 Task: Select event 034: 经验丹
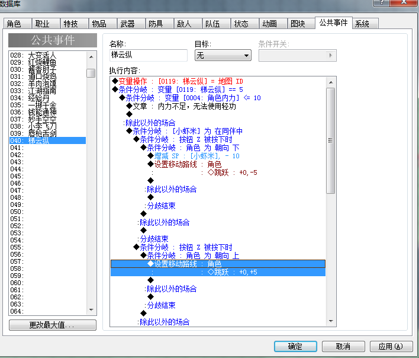(47, 98)
